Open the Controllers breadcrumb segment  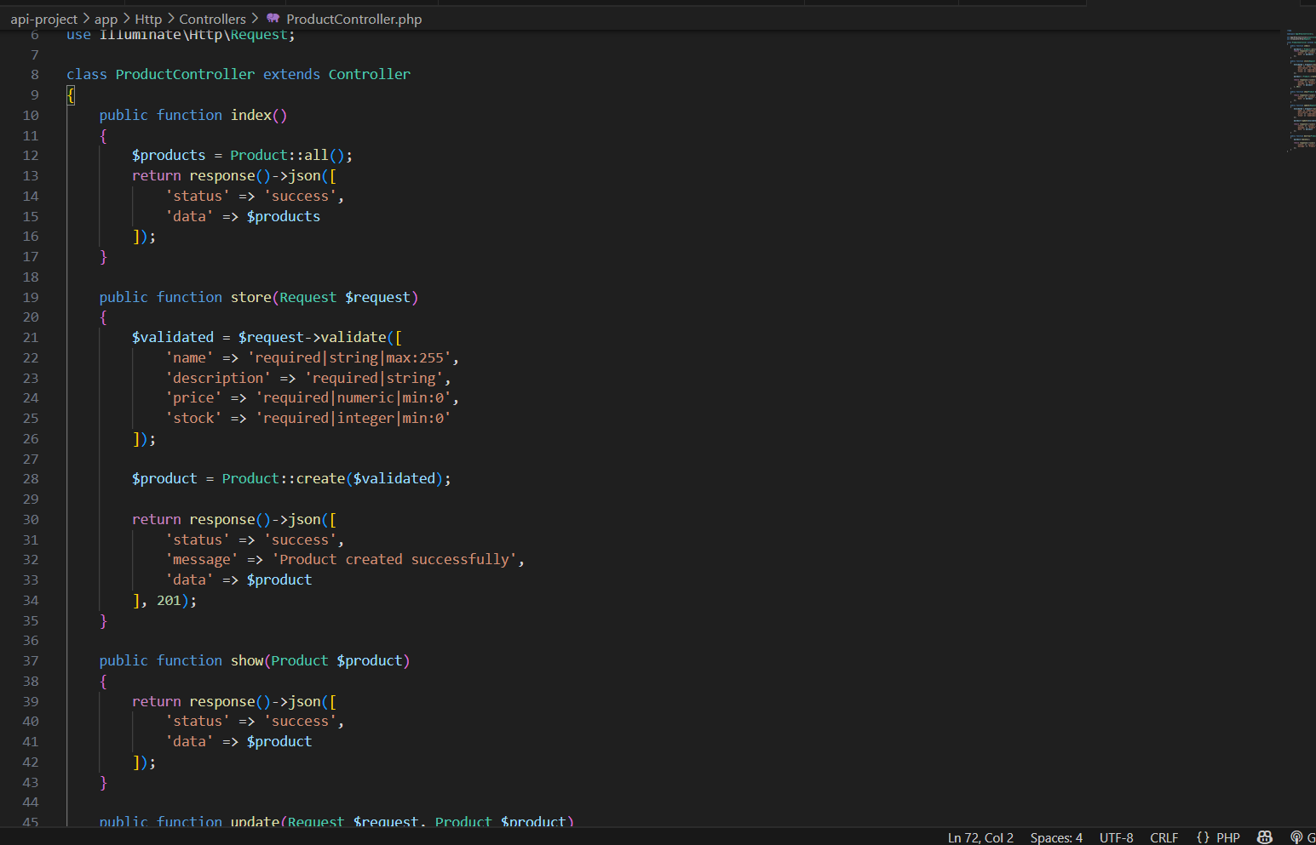pyautogui.click(x=212, y=19)
